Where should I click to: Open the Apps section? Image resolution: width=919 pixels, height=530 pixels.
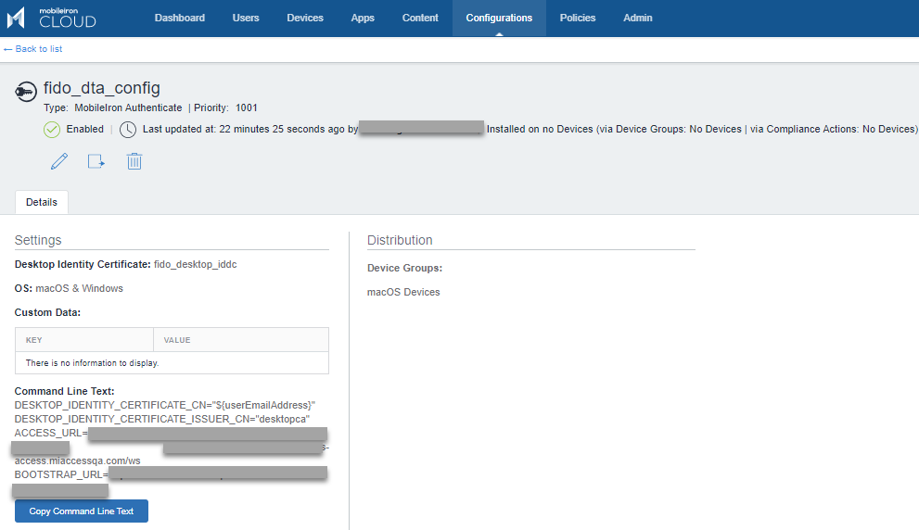(363, 19)
